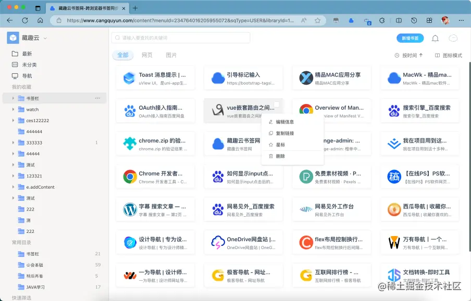The width and height of the screenshot is (471, 301).
Task: Open 【在线PS】 bookmark card
Action: point(419,177)
